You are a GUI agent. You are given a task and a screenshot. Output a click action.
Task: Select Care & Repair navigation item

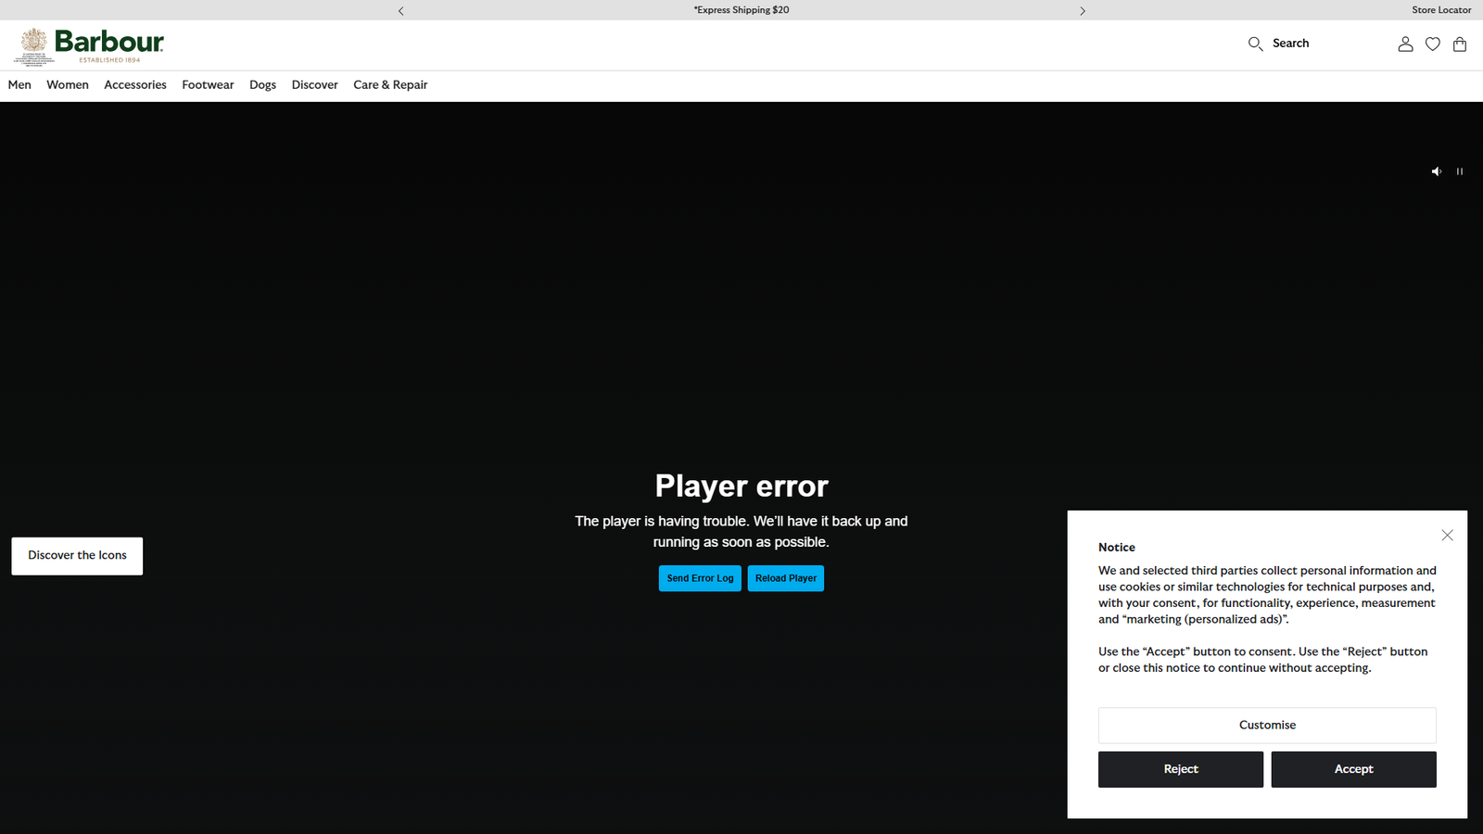pos(390,85)
